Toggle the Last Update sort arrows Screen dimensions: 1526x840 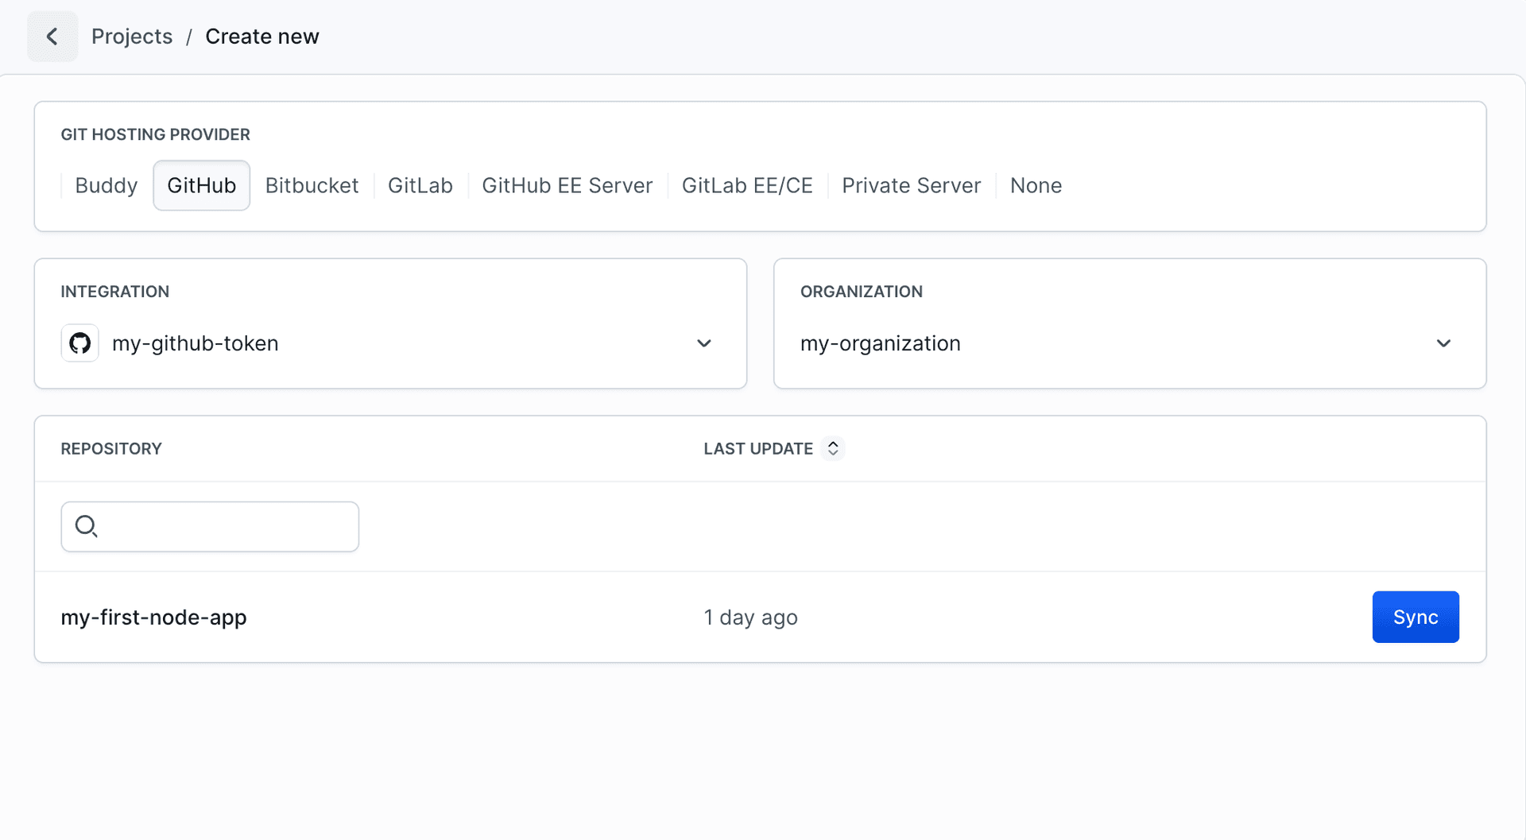coord(833,449)
